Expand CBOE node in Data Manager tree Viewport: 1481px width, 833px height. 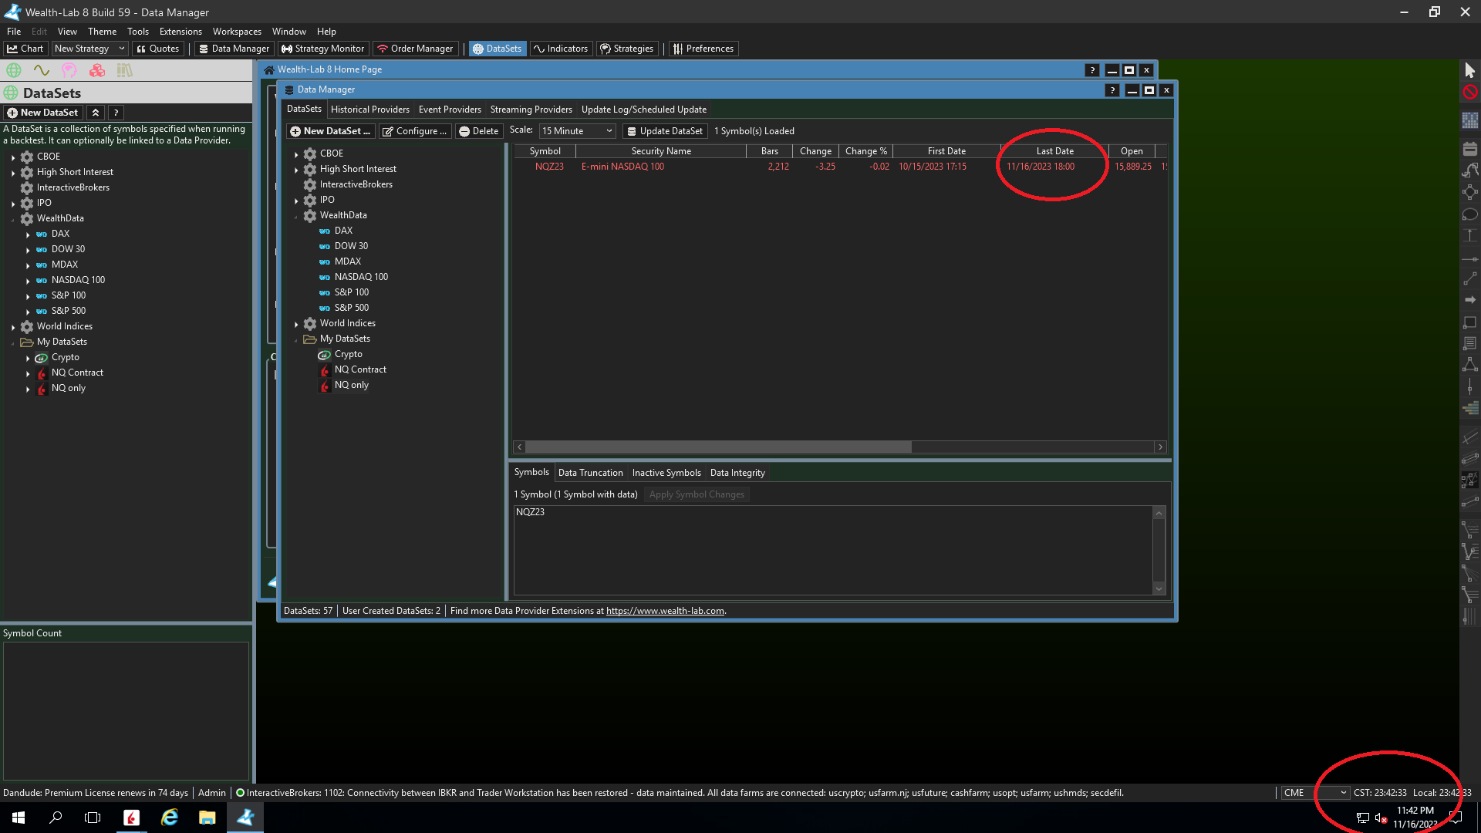296,154
